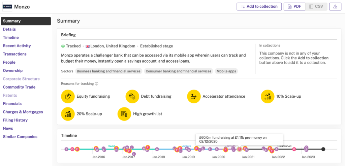Click the warning triangle report button
The width and height of the screenshot is (345, 166).
tap(335, 6)
